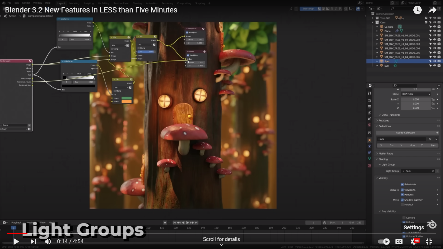Toggle Show In Viewports checkbox
Viewport: 443px width, 249px height.
point(402,190)
